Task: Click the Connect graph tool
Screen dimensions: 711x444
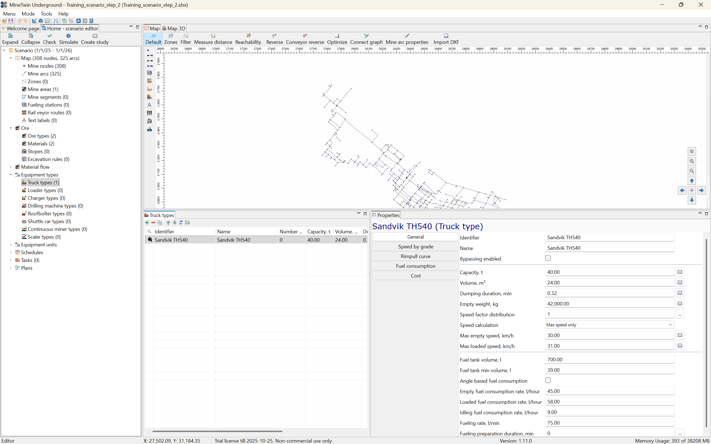Action: point(366,39)
